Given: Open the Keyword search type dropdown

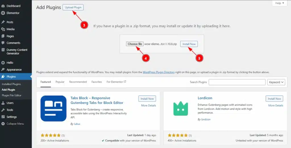Looking at the screenshot, I should tap(276, 82).
